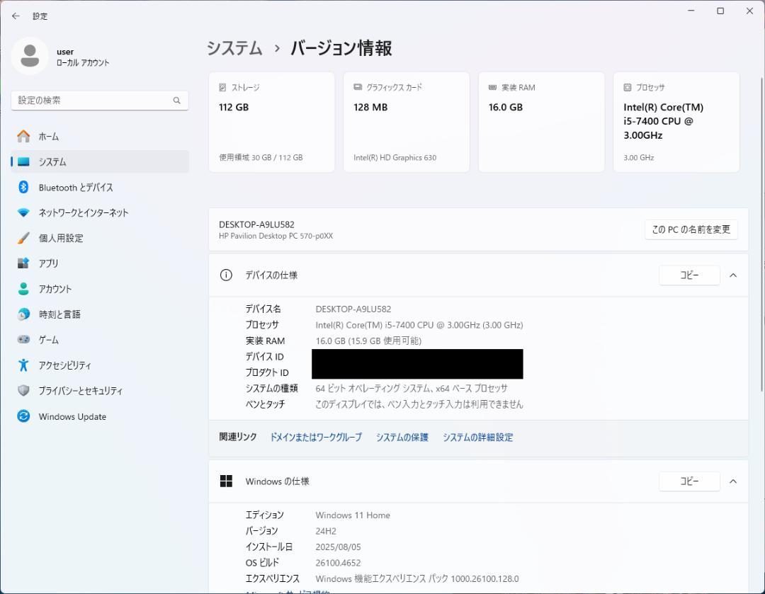
Task: Click HP Pavilion Desktop PC 570-p0XX text
Action: [x=276, y=236]
